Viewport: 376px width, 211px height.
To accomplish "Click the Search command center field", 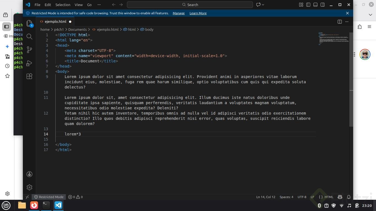I will 190,5.
